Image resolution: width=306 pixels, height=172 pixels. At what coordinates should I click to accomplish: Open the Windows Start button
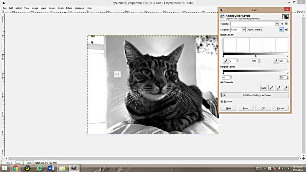5,168
